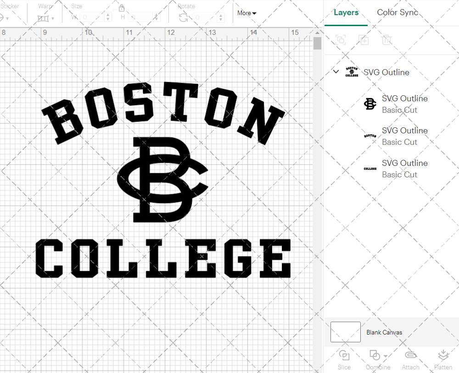Collapse the SVG Outline group chevron
Screen dimensions: 459x373
[336, 72]
